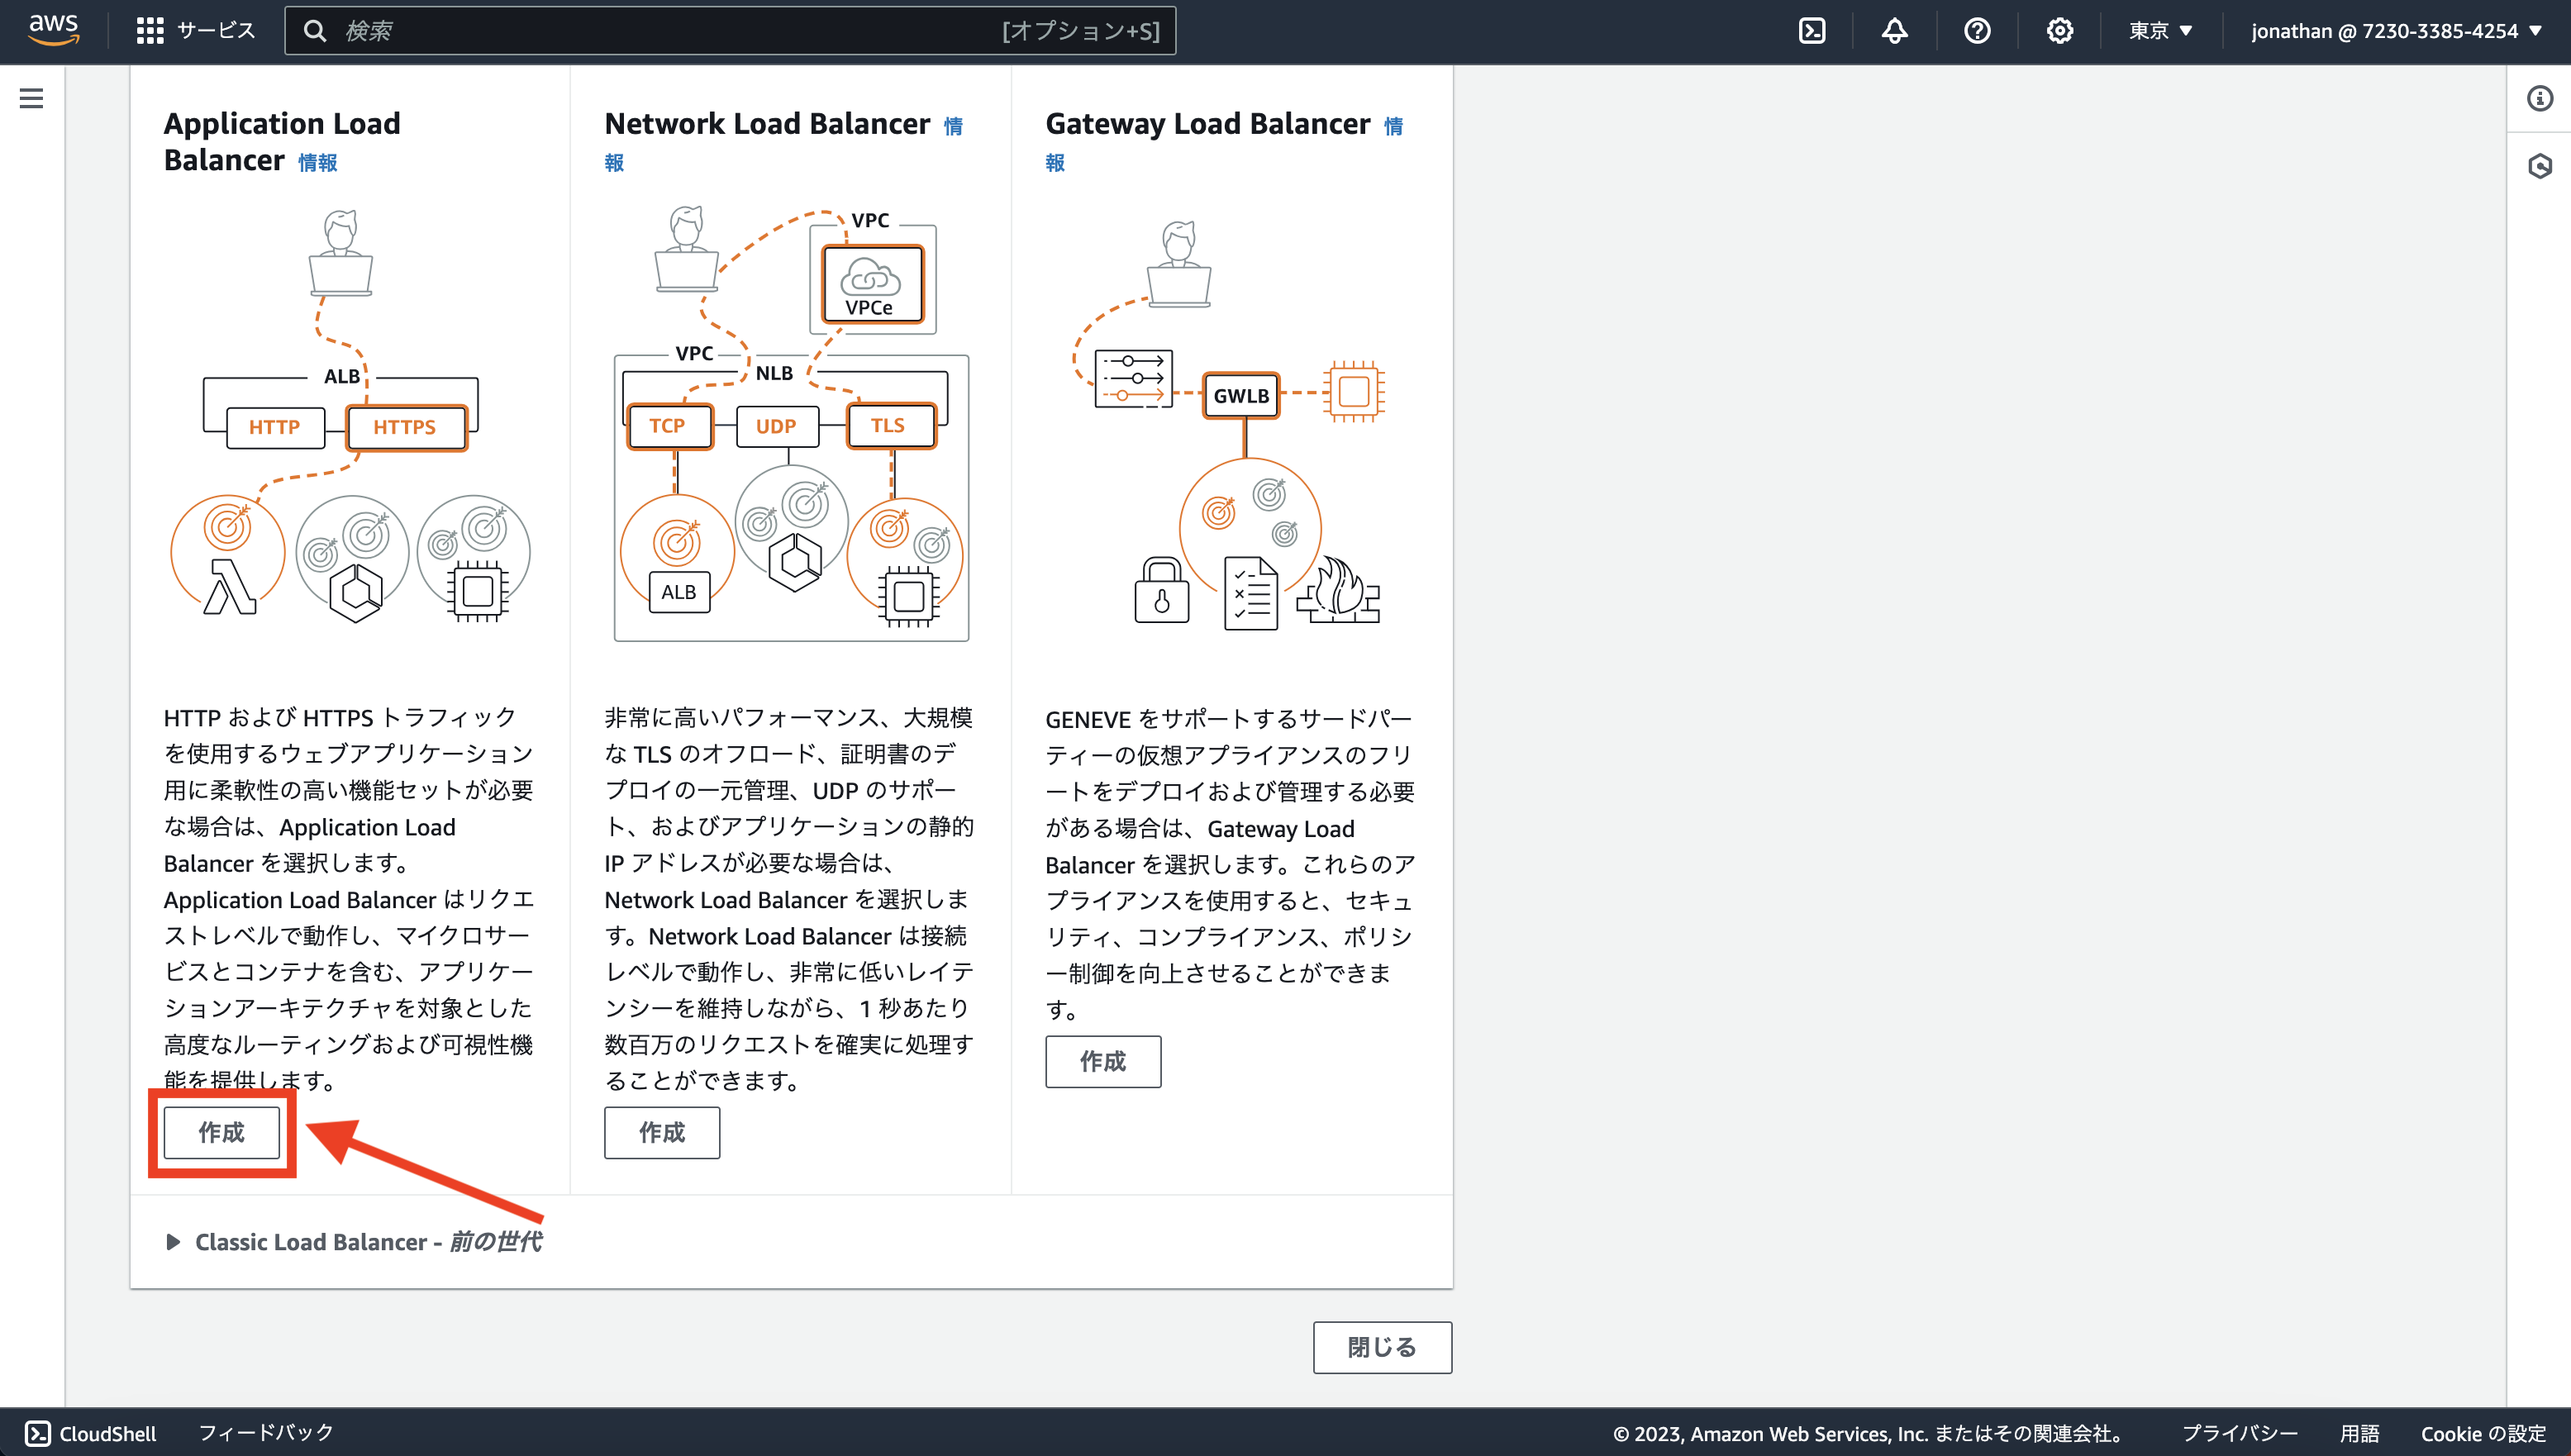Screen dimensions: 2571x1456
Task: Open the 東京 region dropdown
Action: pyautogui.click(x=2160, y=30)
